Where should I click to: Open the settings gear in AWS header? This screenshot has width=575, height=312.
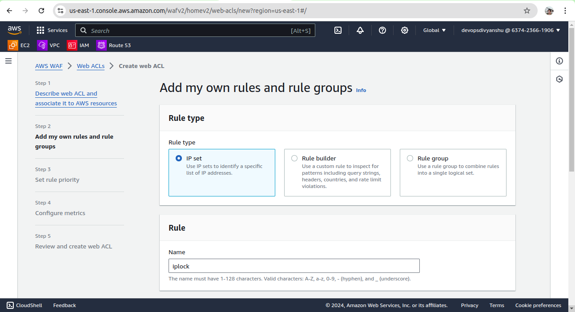[x=404, y=30]
